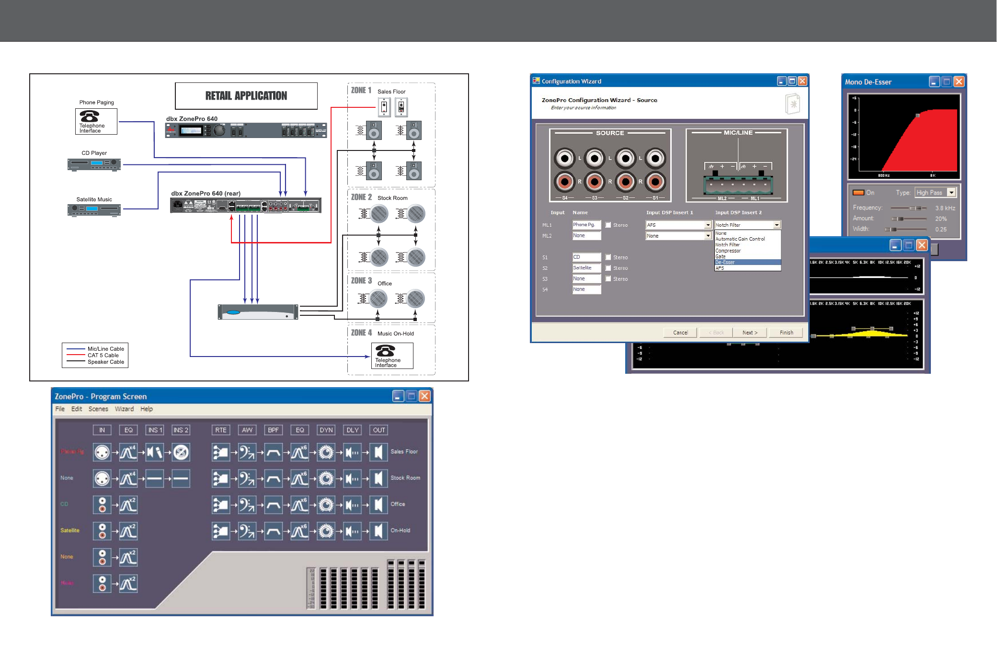Open the Sales Floor dynamics block
The image size is (997, 645).
coord(326,452)
